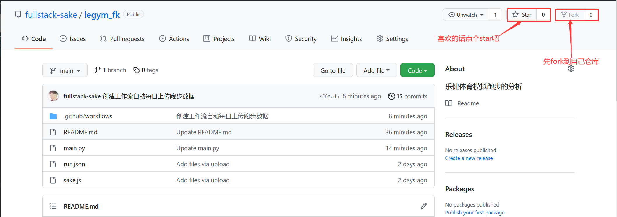617x217 pixels.
Task: Click the file icon for main.py
Action: [53, 148]
